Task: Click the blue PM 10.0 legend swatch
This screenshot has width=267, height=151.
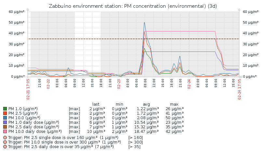Action: pos(5,118)
